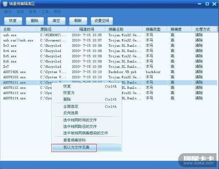This screenshot has width=219, height=169.
Task: Click the 2010-7-15 10:05 timestamp
Action: coord(87,35)
